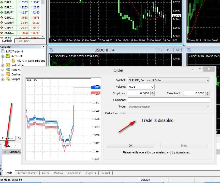This screenshot has height=183, width=220.
Task: Select the GBPJPY row in Market Watch
Action: (x=20, y=28)
